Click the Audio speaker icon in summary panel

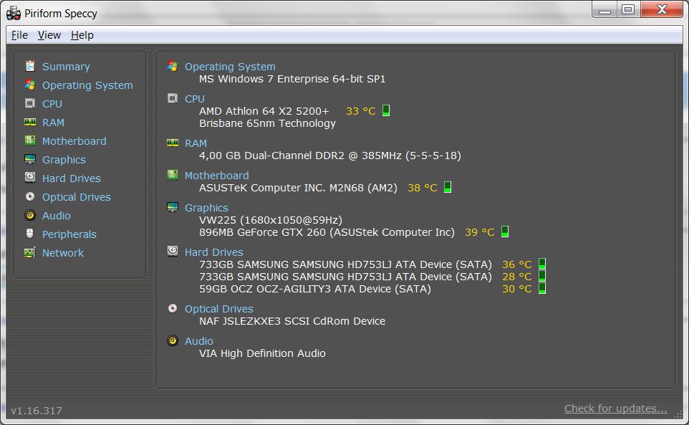(x=172, y=340)
